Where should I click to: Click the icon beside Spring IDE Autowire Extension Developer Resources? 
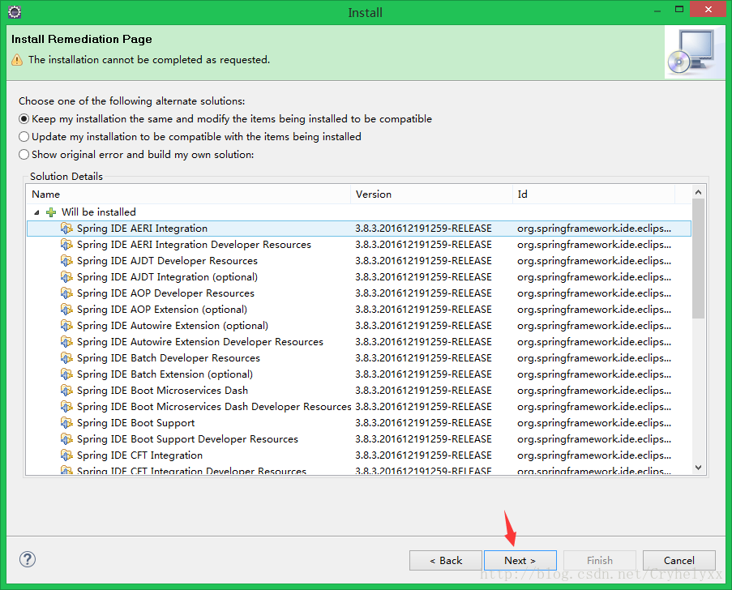66,342
